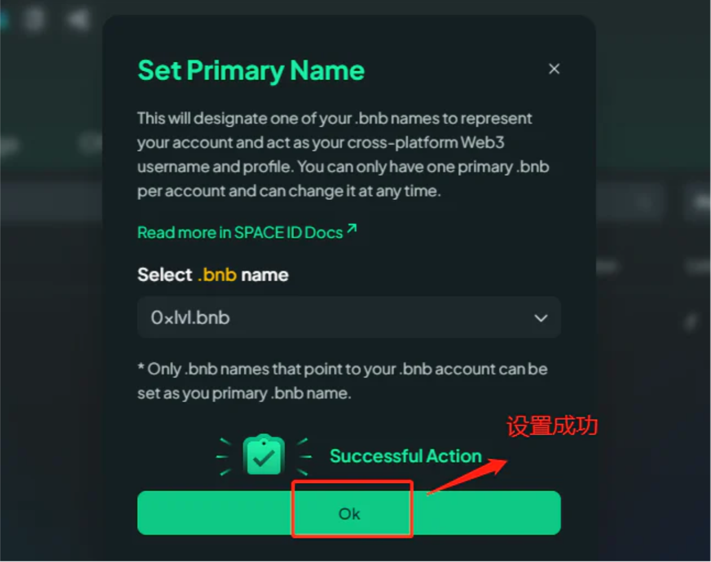Click the Select .bnb name label
The height and width of the screenshot is (562, 711).
(213, 275)
